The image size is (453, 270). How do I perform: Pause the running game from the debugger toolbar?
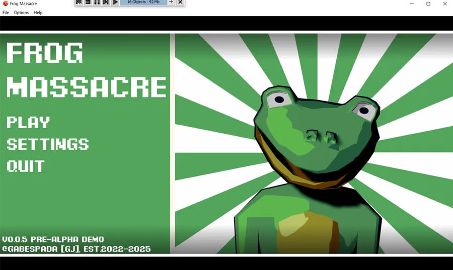click(97, 2)
